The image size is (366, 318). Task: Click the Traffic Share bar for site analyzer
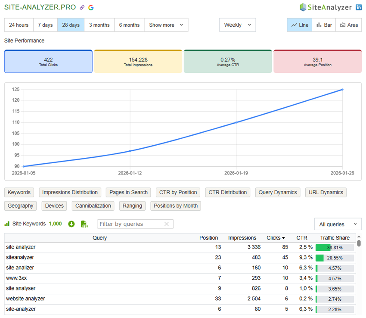334,247
